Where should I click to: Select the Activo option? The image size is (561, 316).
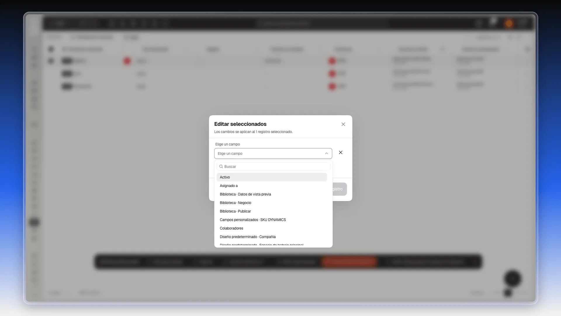[x=272, y=177]
